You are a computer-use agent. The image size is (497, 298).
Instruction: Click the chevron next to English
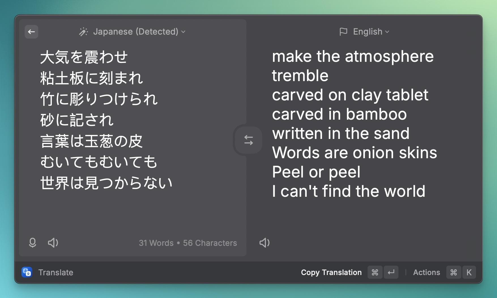click(387, 32)
